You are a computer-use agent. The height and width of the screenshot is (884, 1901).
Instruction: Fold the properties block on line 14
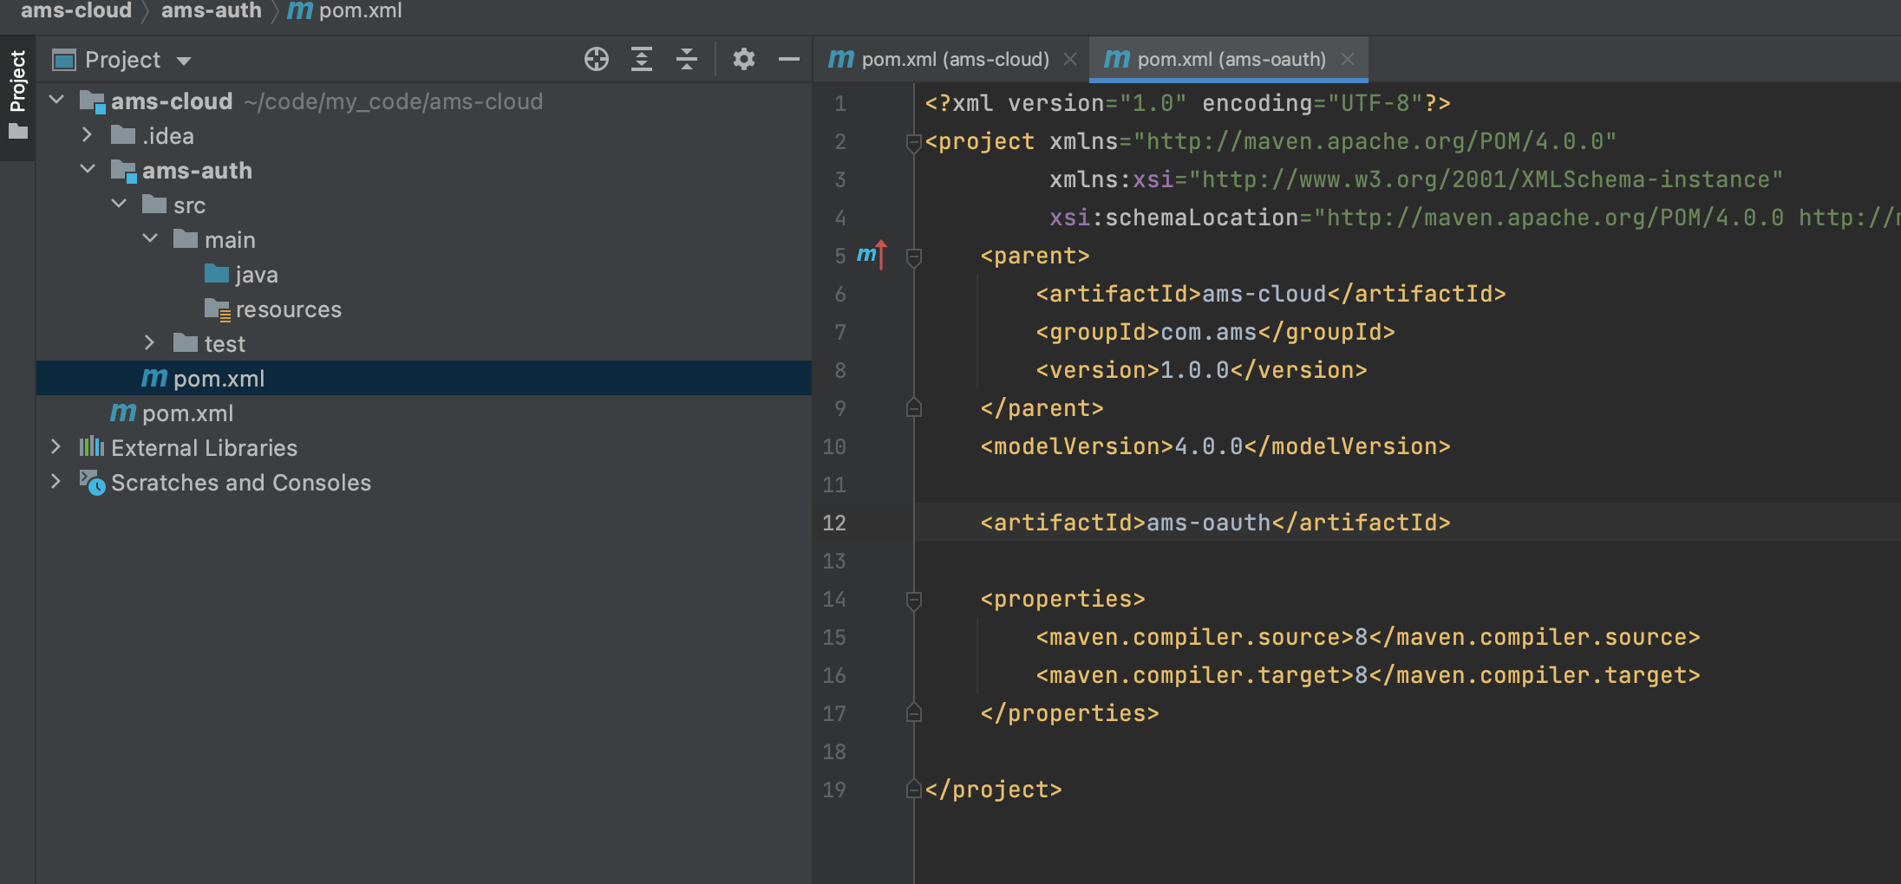pos(913,600)
